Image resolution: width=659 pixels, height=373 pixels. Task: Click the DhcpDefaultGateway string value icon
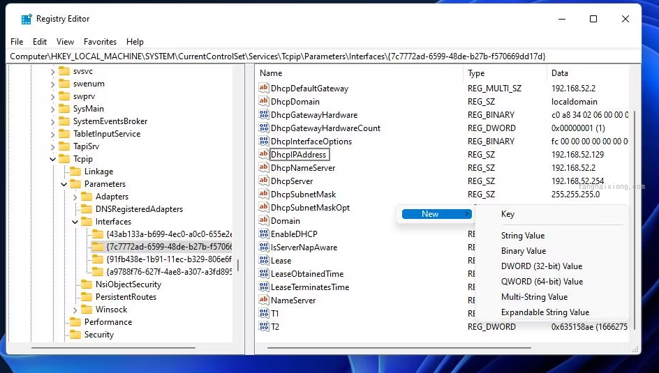pos(263,88)
